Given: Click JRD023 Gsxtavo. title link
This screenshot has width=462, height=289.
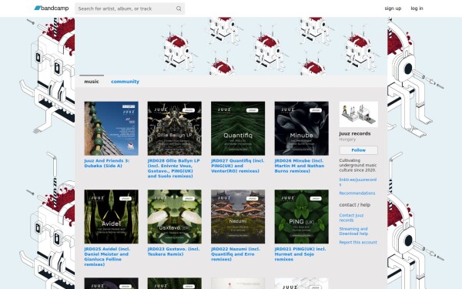Looking at the screenshot, I should coord(173,251).
